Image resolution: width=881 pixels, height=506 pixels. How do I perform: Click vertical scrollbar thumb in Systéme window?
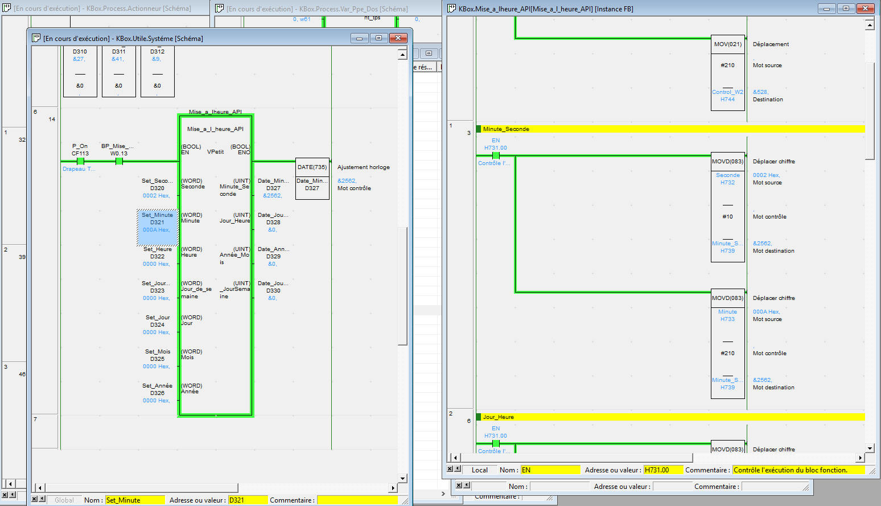coord(402,286)
